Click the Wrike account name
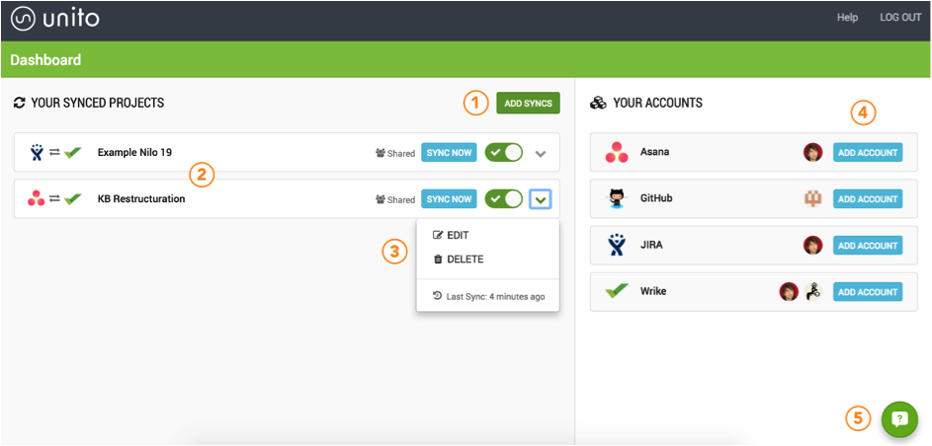 tap(653, 291)
